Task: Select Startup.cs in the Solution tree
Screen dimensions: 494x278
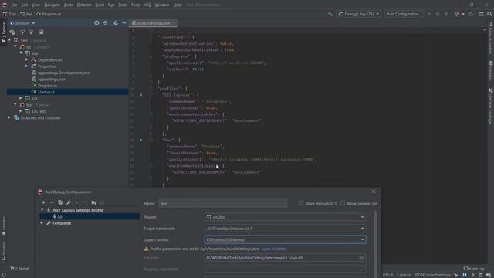Action: 46,92
